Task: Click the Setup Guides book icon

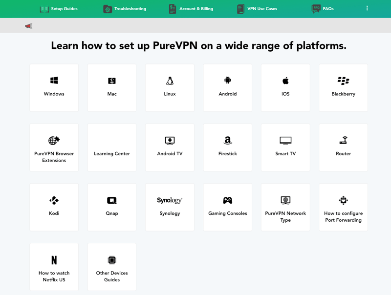Action: 44,9
